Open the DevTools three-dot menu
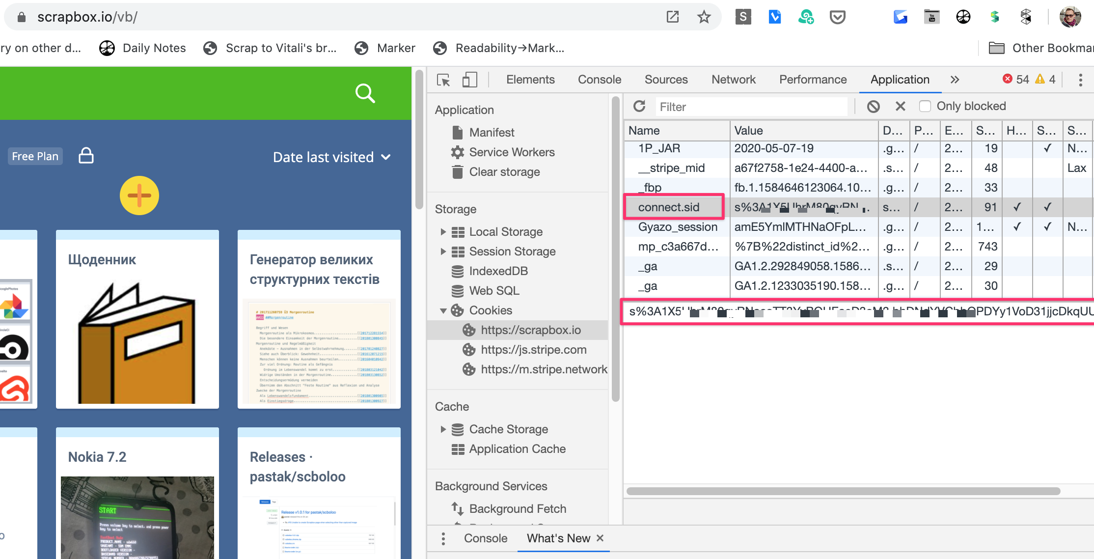1094x559 pixels. (x=1080, y=80)
